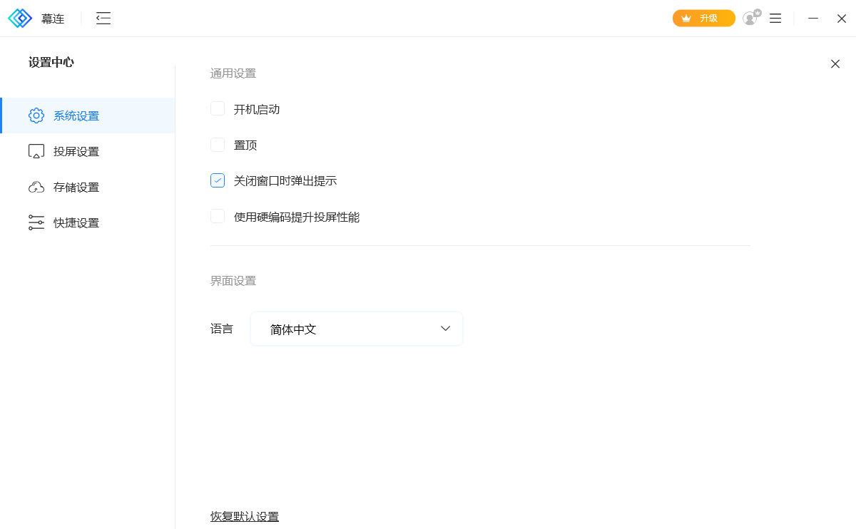
Task: Click the 投屏设置 screen-cast icon
Action: tap(36, 151)
